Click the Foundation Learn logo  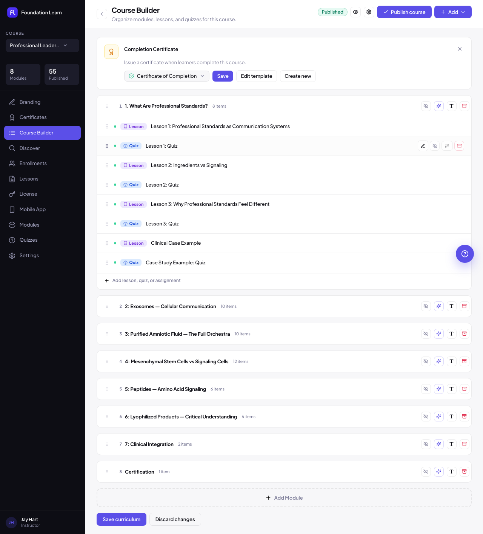click(12, 12)
